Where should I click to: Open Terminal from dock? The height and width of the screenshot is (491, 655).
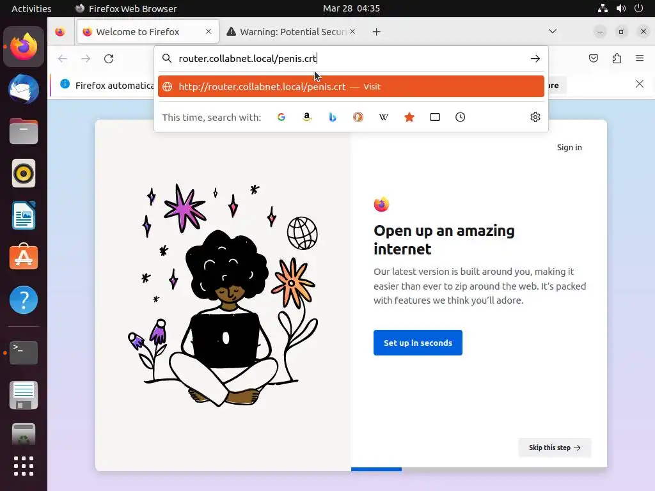pos(24,353)
